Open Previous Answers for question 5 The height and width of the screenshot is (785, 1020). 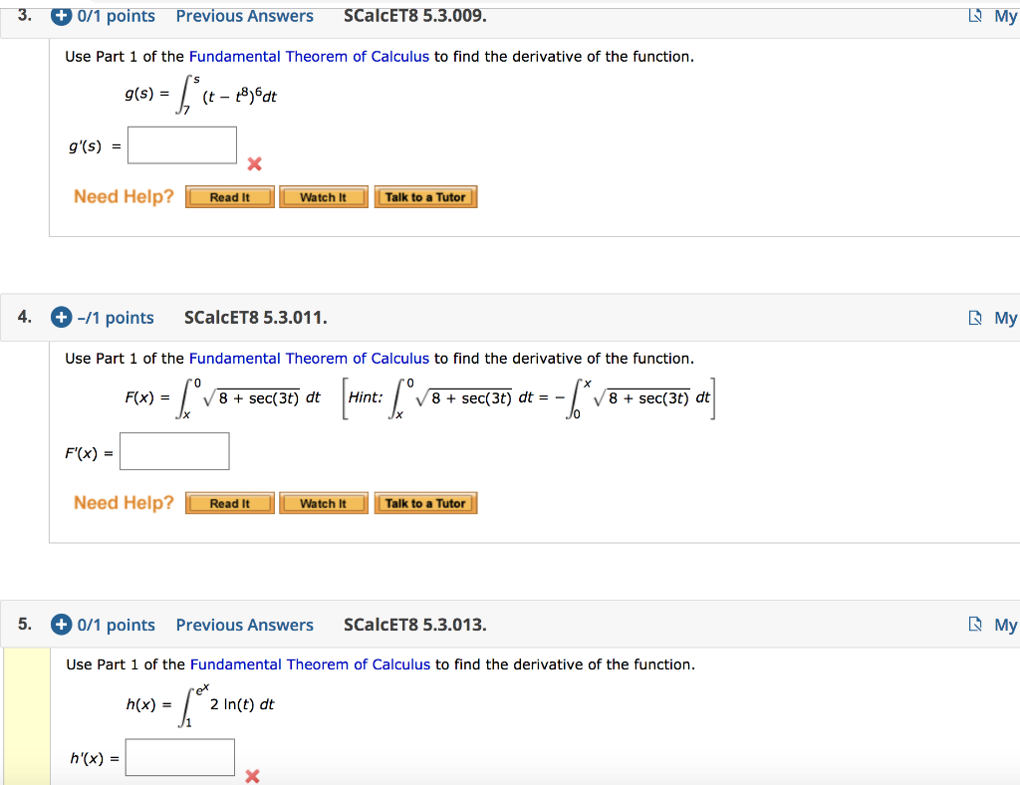[244, 625]
